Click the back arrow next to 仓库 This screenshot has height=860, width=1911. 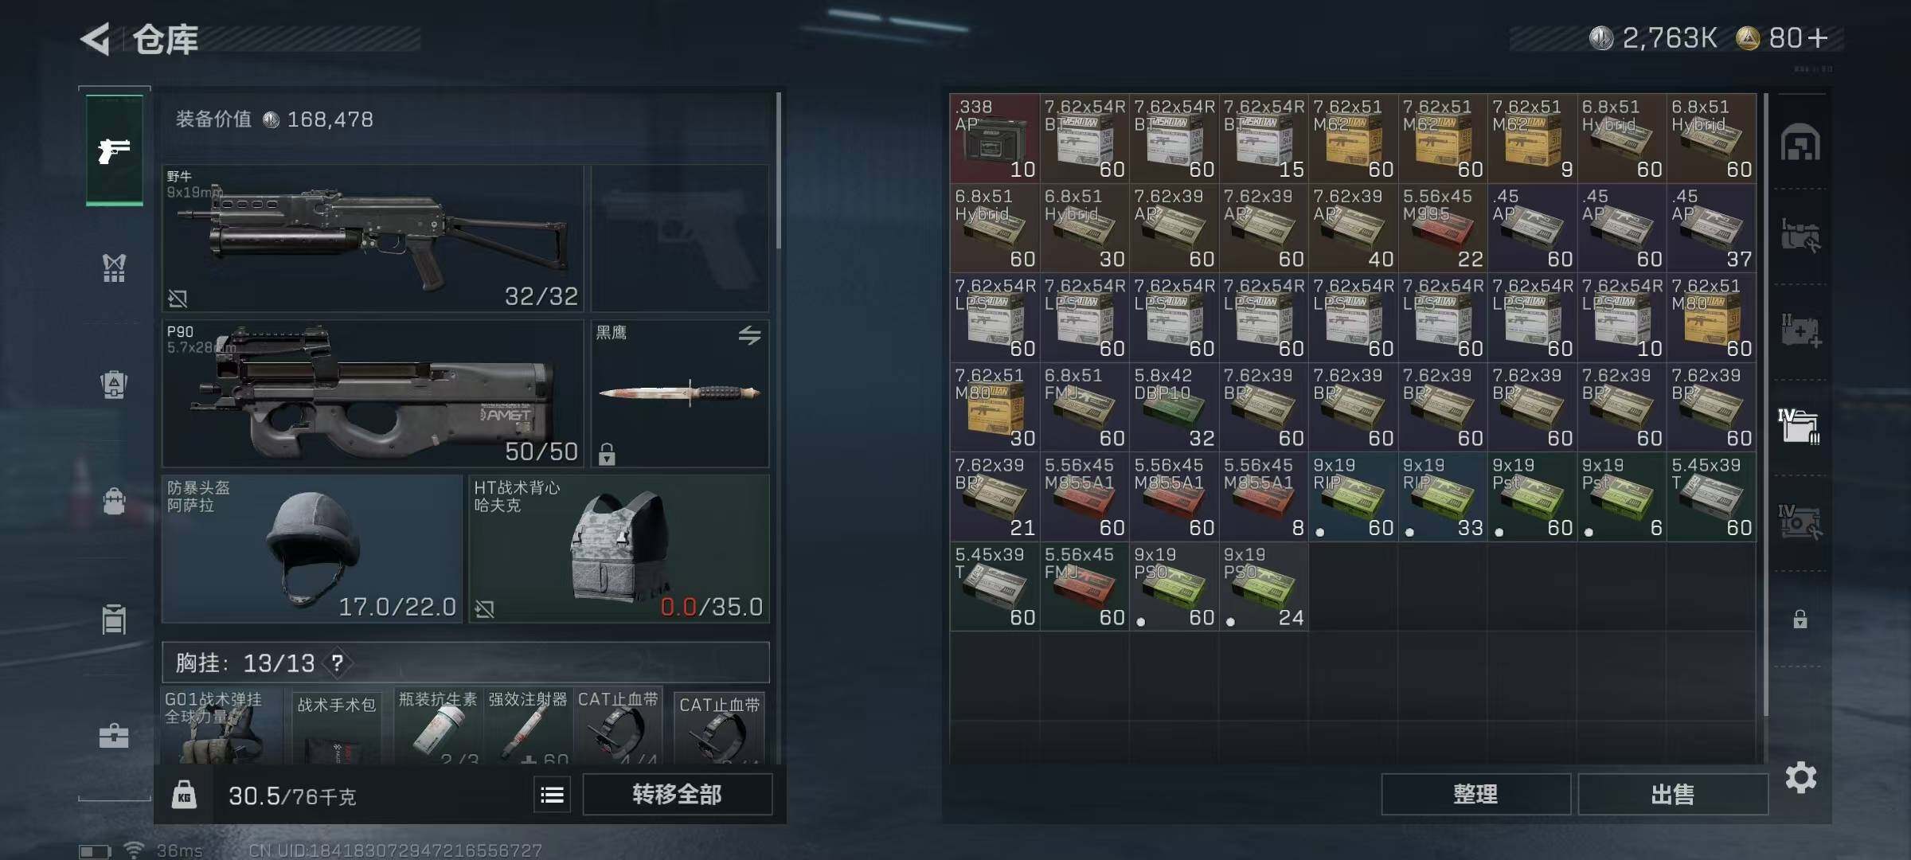click(96, 39)
